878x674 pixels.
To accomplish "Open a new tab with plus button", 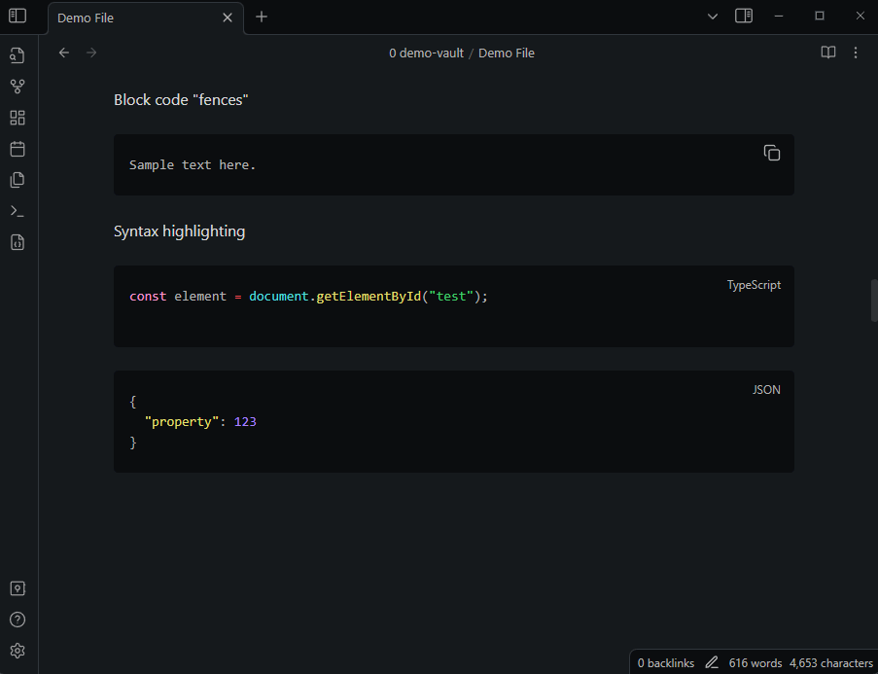I will pos(262,17).
